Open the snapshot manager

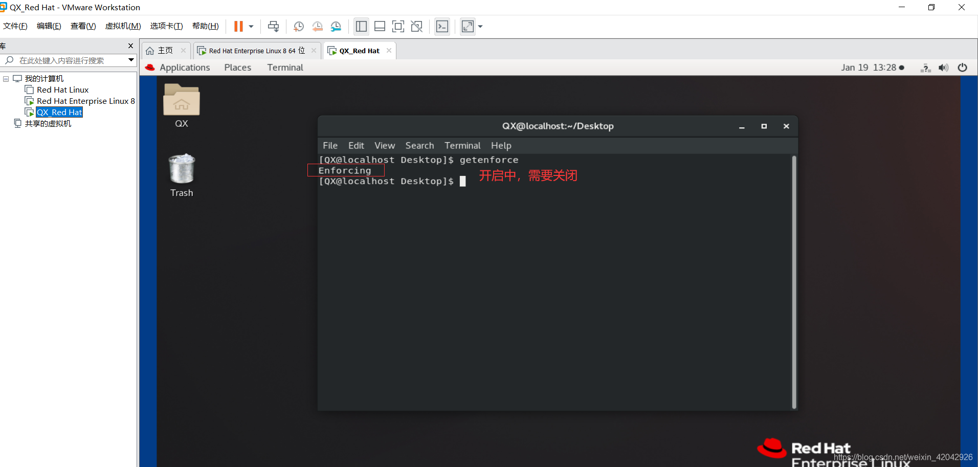coord(336,26)
